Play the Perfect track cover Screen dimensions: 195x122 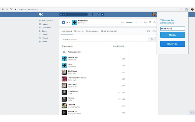click(x=64, y=66)
